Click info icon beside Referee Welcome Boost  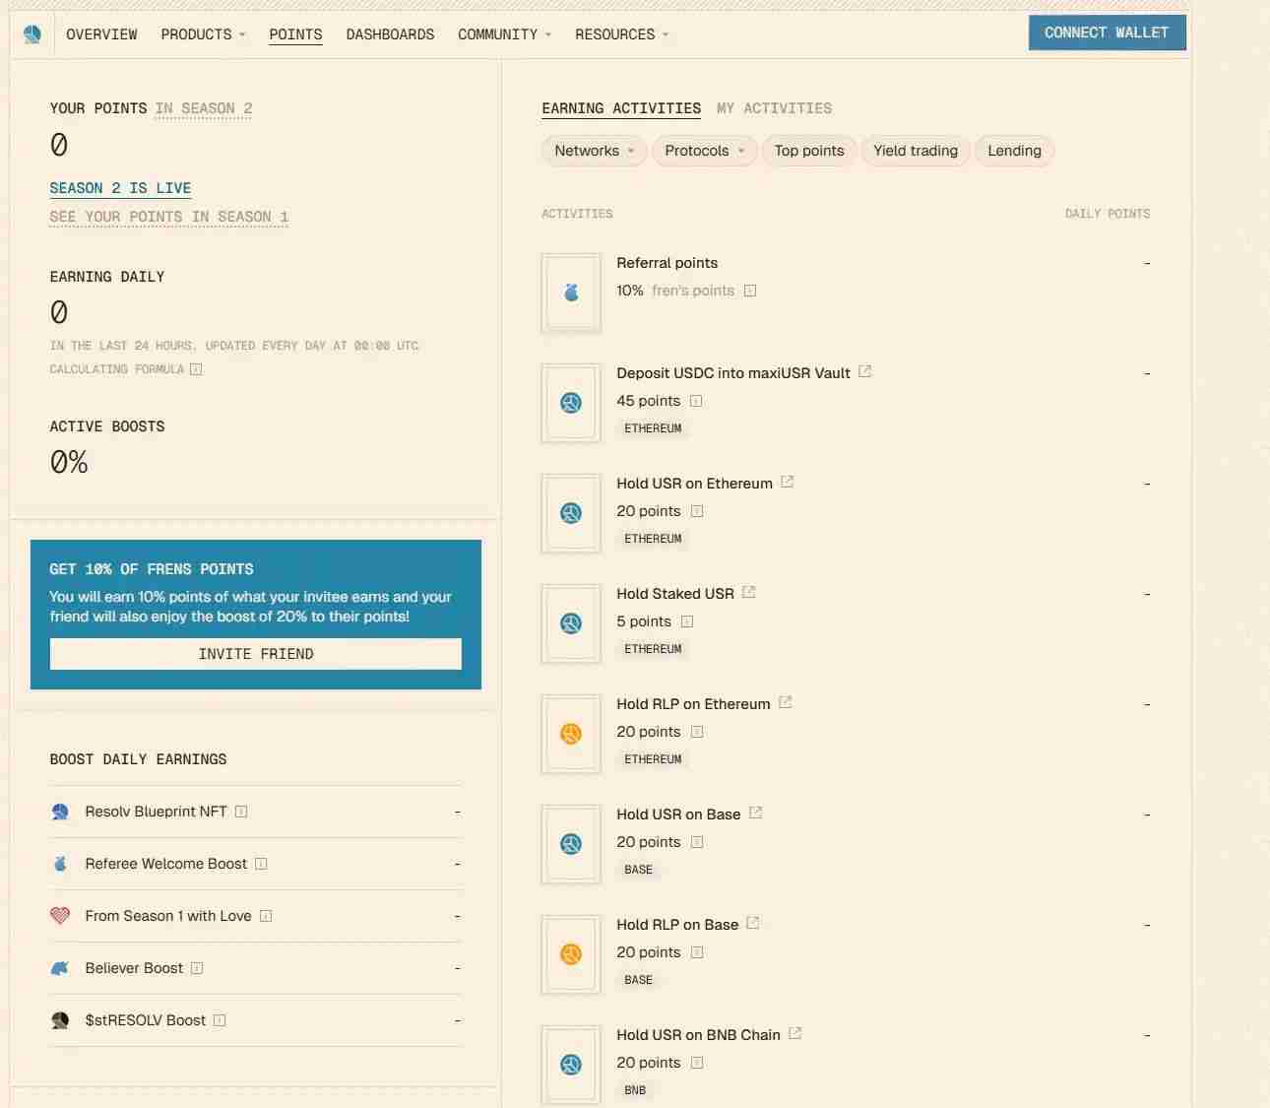[x=261, y=864]
